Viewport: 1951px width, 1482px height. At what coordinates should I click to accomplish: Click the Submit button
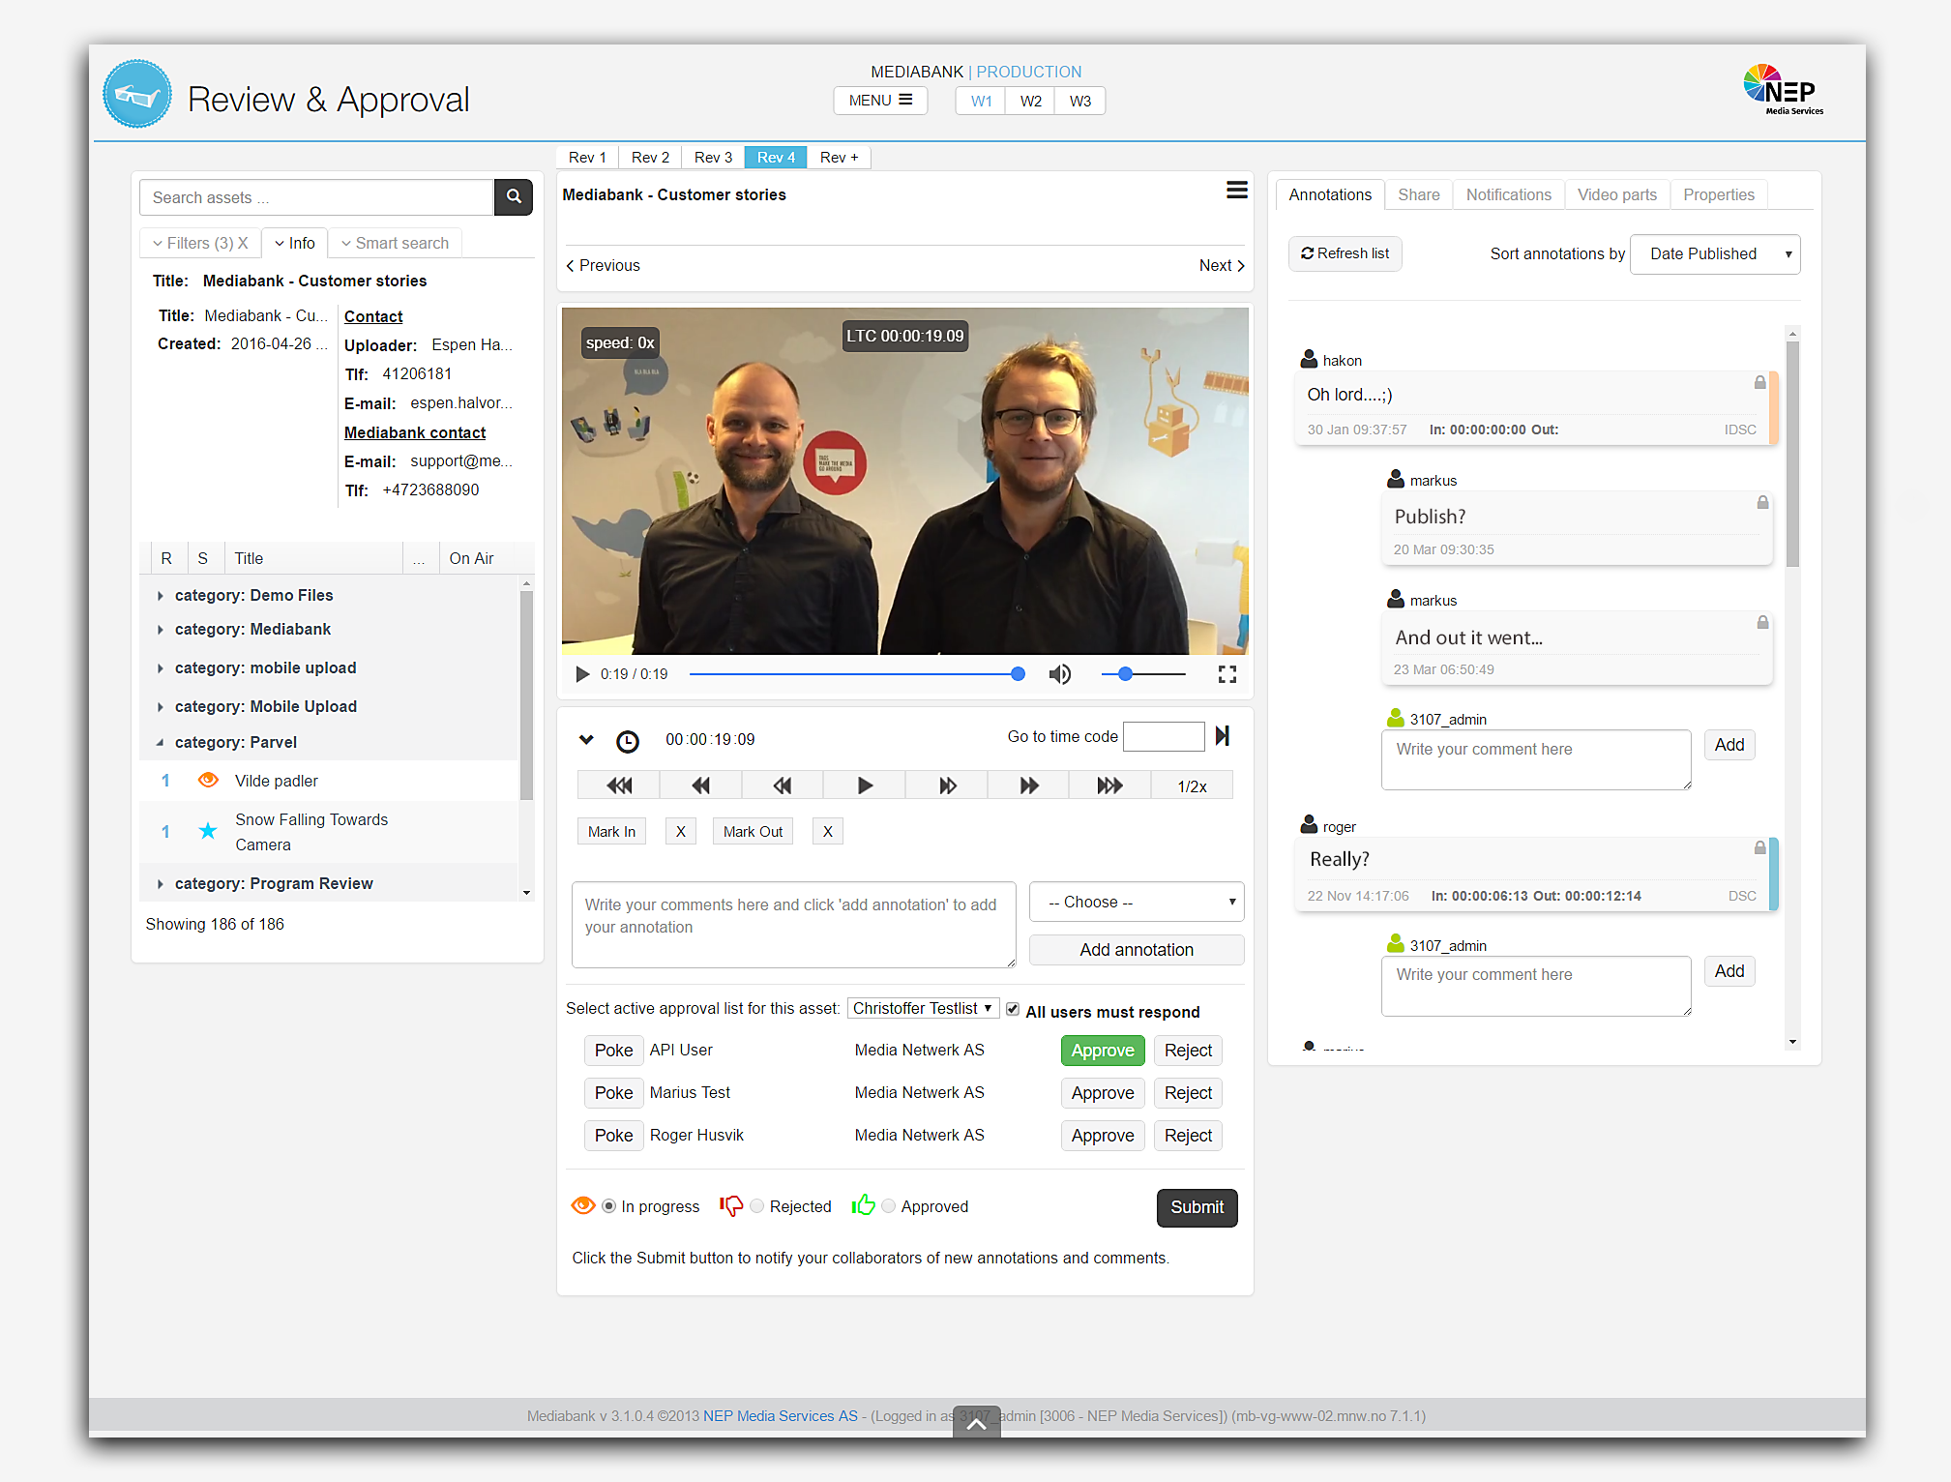click(x=1197, y=1207)
